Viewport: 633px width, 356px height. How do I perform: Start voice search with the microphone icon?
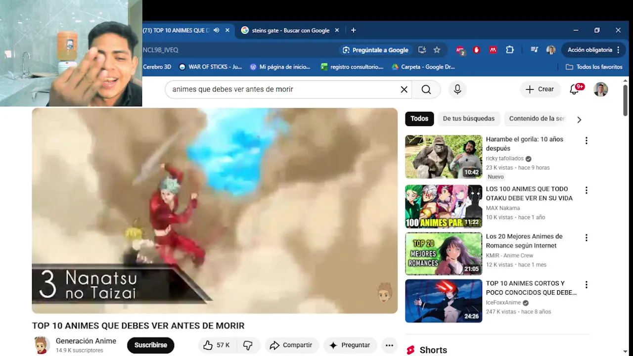pos(457,89)
